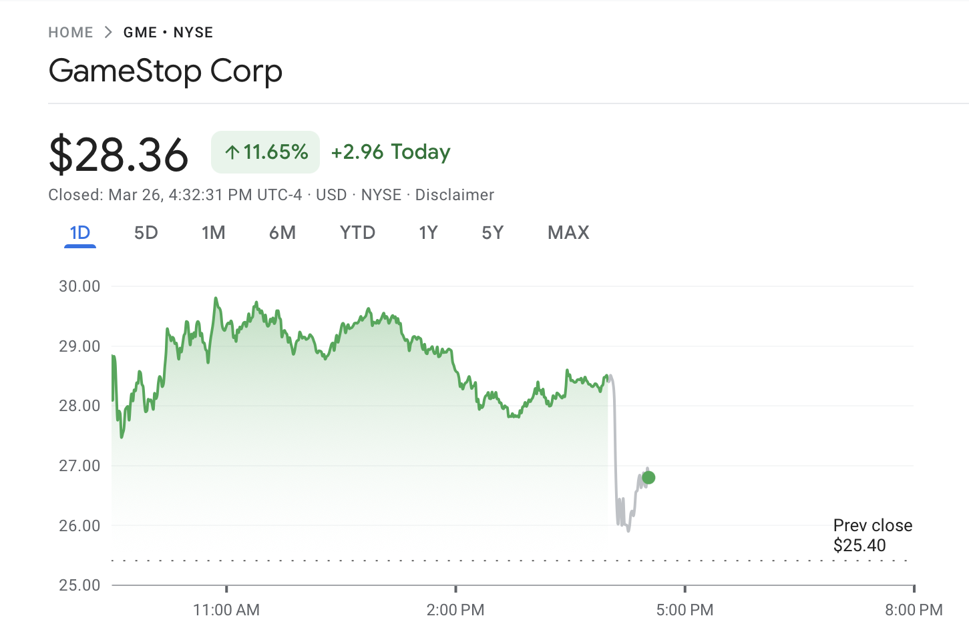Show the MAX price history
This screenshot has height=644, width=969.
click(x=568, y=233)
